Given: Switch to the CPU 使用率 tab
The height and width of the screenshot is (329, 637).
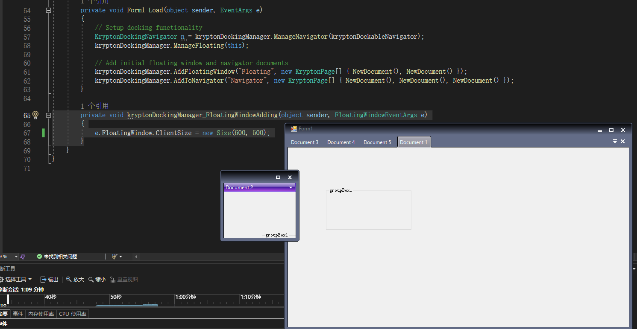Looking at the screenshot, I should coord(73,314).
